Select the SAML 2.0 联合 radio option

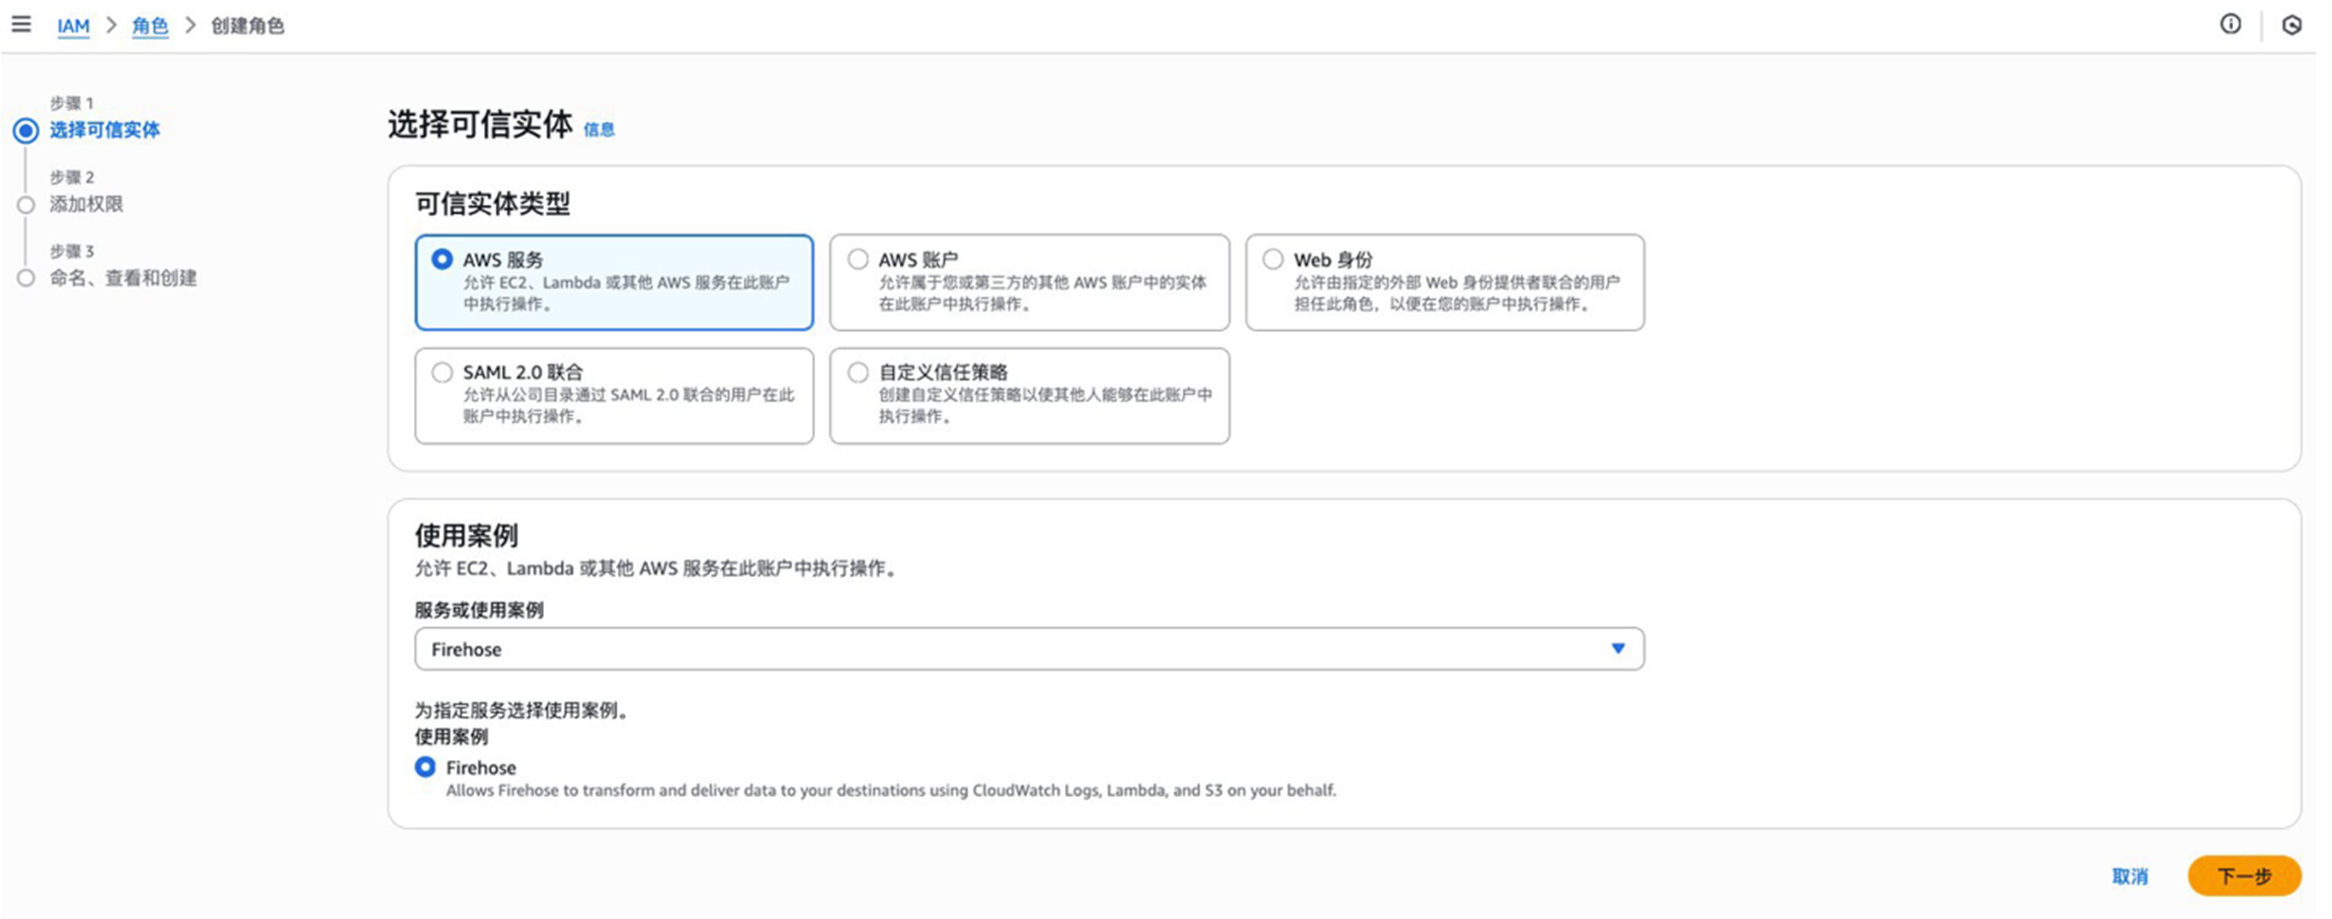click(x=442, y=372)
